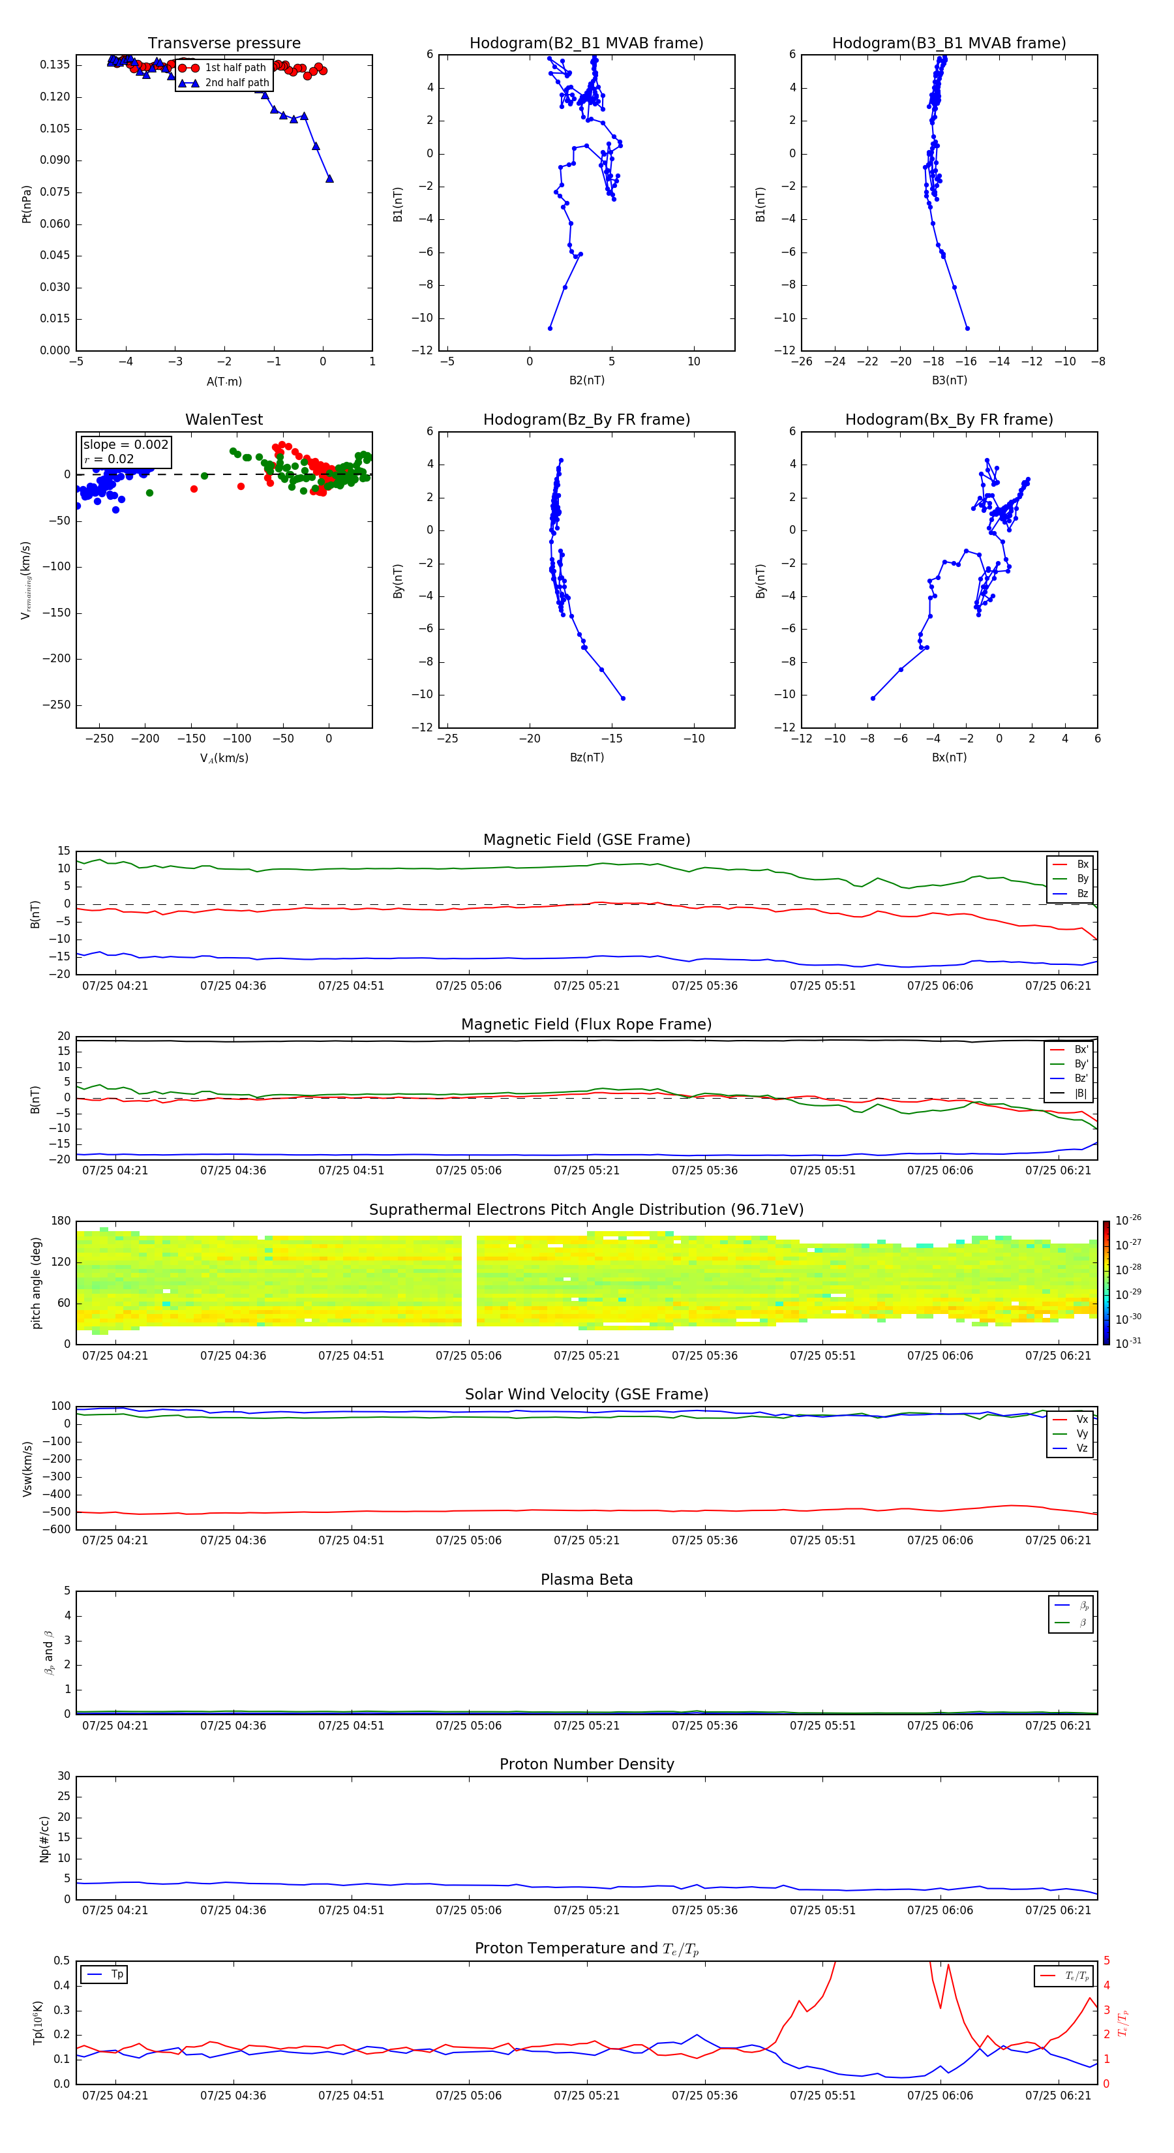Click the 10^-26 colorbar tick label
This screenshot has width=1174, height=2153.
pos(1128,1220)
